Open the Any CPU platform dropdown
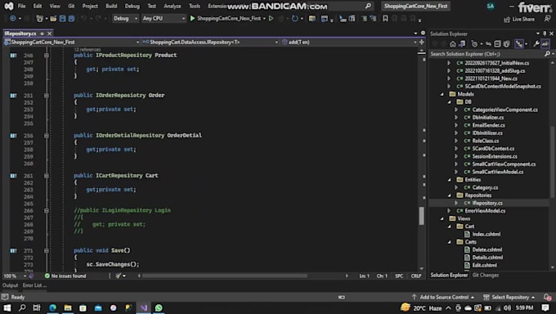 pos(164,19)
